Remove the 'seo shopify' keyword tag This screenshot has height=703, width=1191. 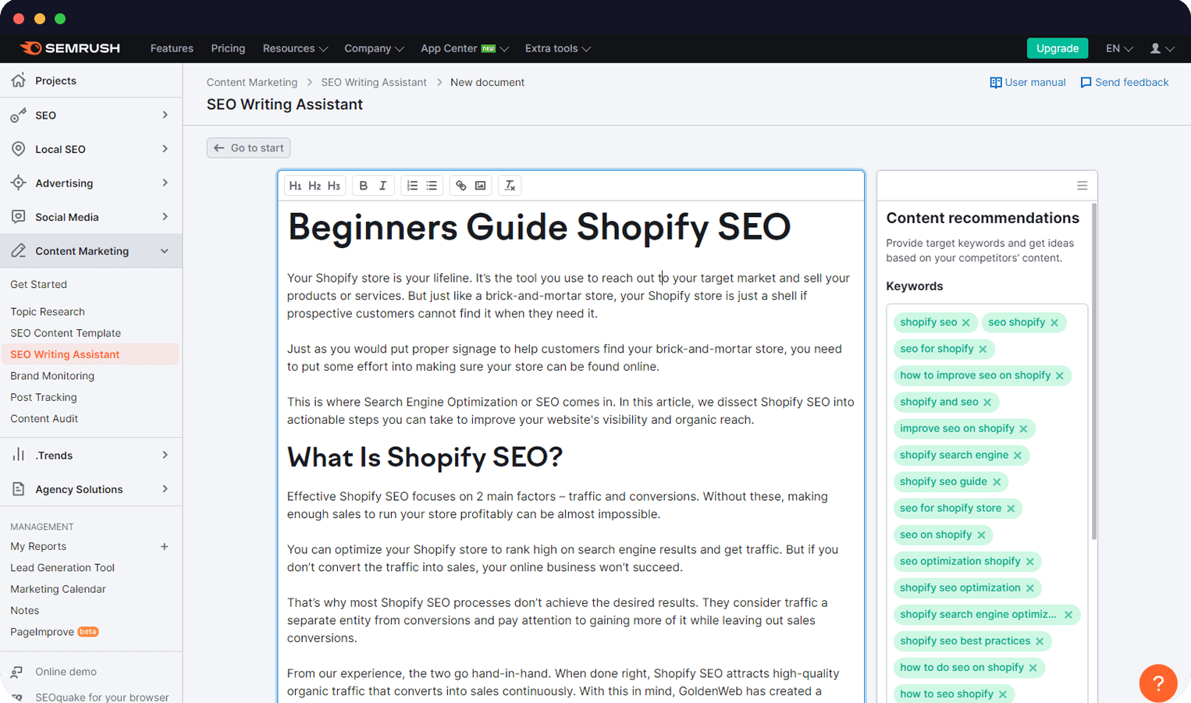click(x=1054, y=322)
